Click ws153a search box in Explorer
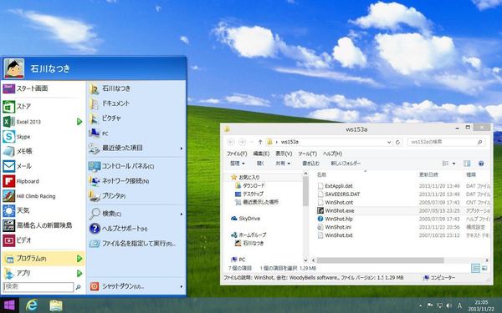The image size is (502, 313). click(446, 142)
